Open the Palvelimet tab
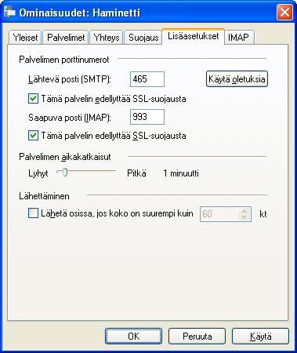Screen dimensions: 297x353 pyautogui.click(x=66, y=38)
